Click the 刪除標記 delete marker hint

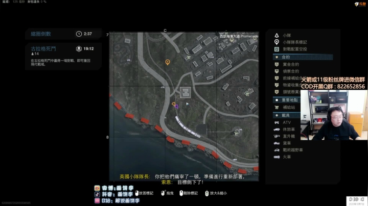tap(189, 193)
